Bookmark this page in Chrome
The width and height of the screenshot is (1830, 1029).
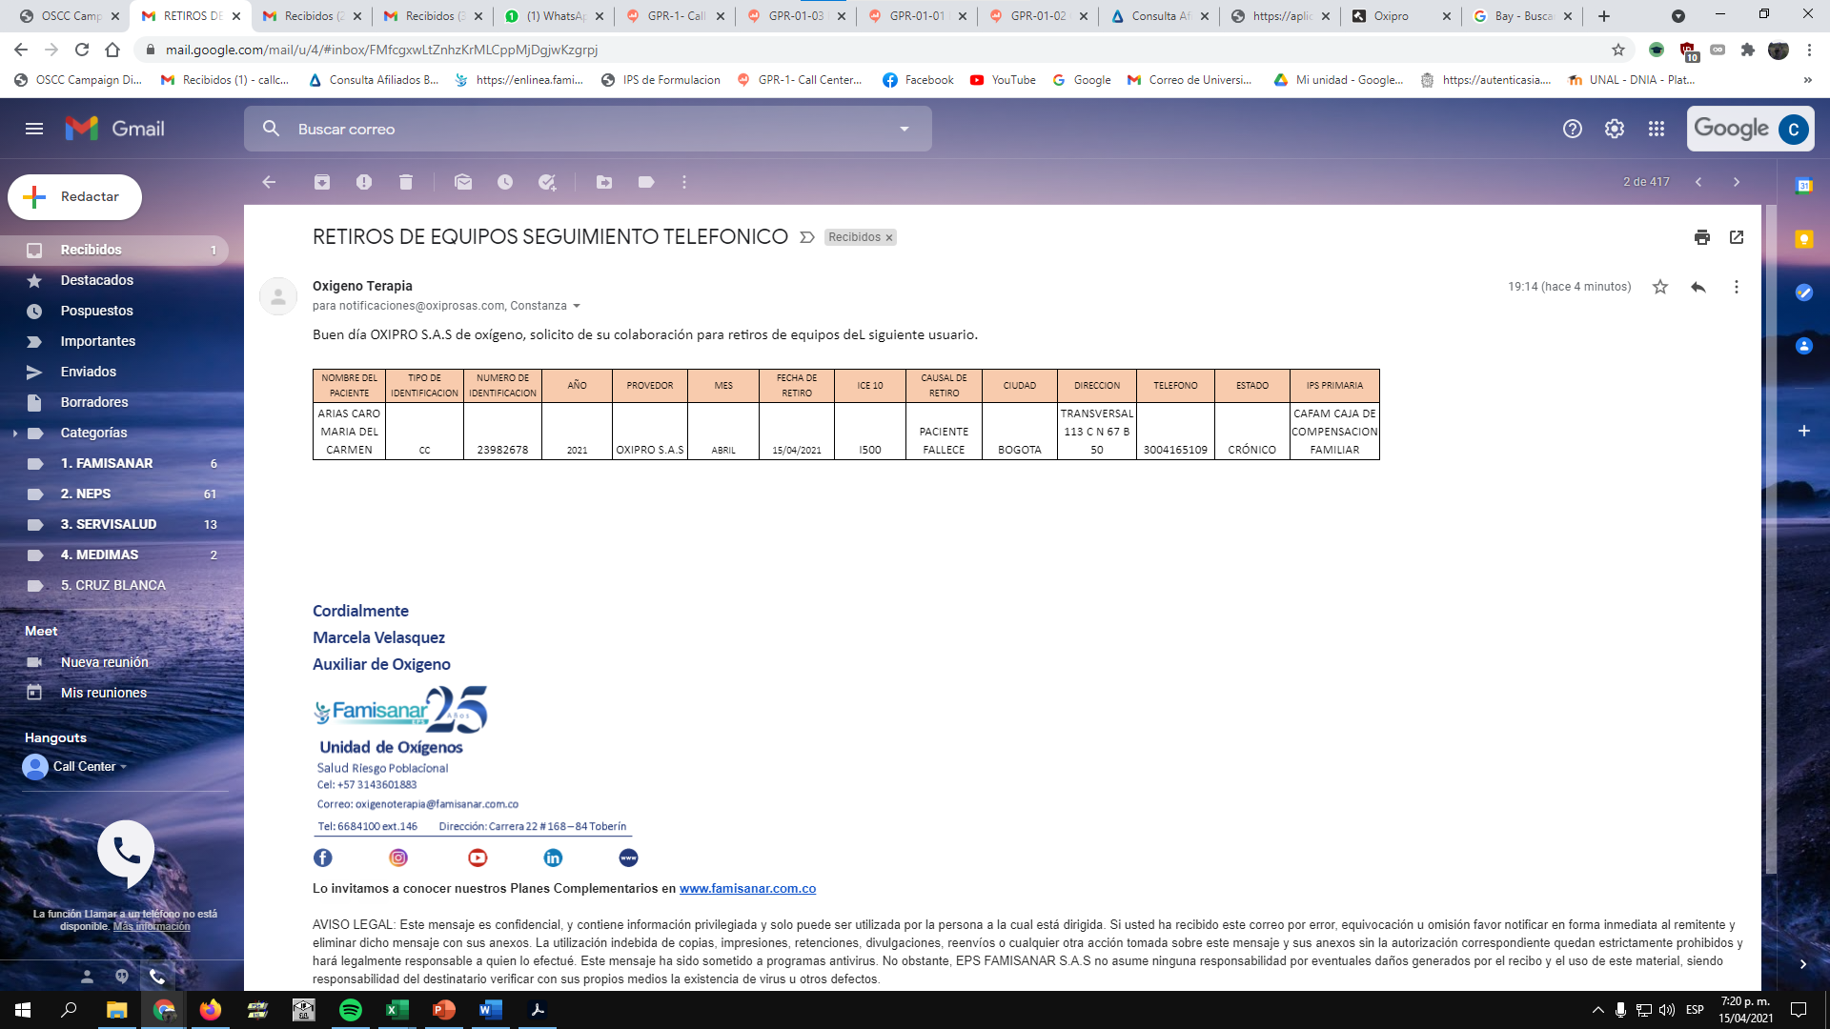1618,50
